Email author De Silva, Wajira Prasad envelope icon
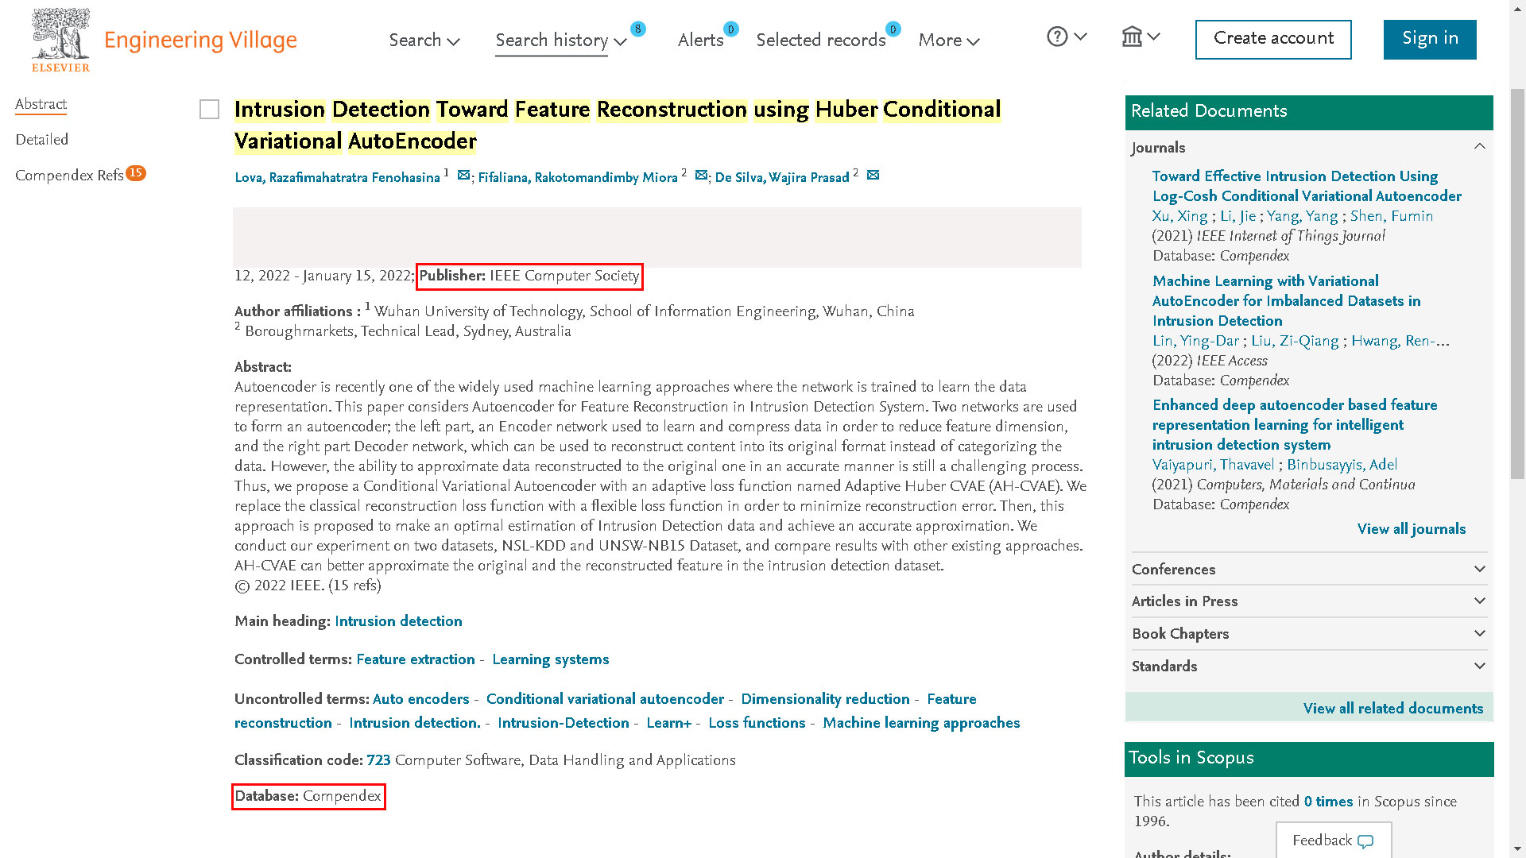The width and height of the screenshot is (1526, 858). pyautogui.click(x=873, y=176)
